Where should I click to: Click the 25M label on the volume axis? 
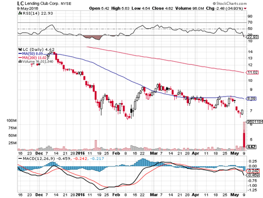coord(13,143)
